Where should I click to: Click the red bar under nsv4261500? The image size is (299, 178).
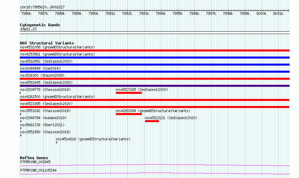(x=155, y=100)
